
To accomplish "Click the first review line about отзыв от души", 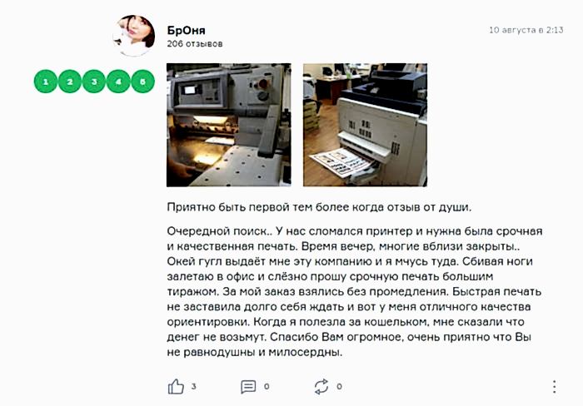I will [x=319, y=207].
